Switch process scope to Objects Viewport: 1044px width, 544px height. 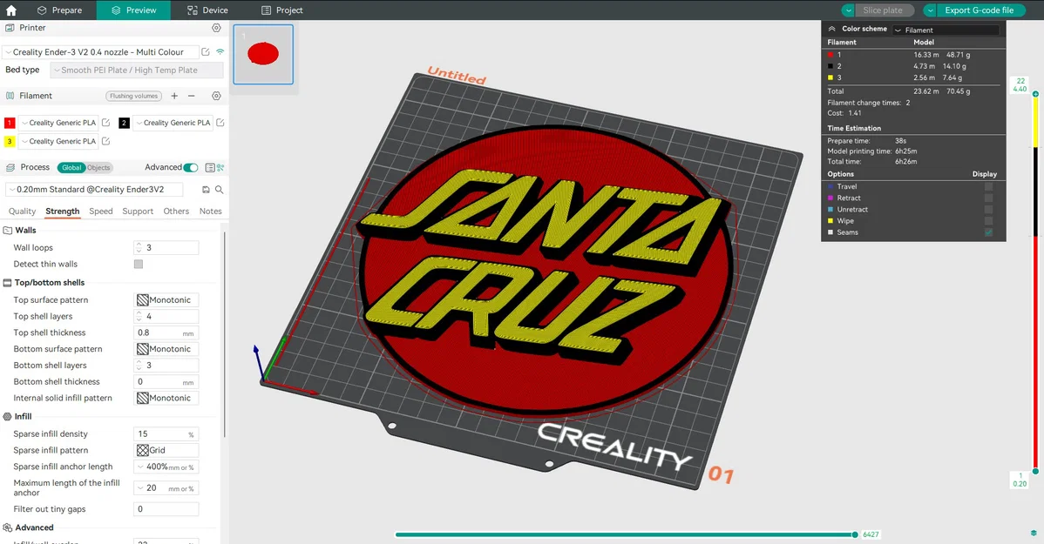point(98,168)
